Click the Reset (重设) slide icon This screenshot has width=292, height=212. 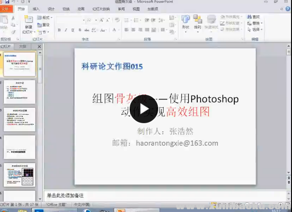point(45,25)
